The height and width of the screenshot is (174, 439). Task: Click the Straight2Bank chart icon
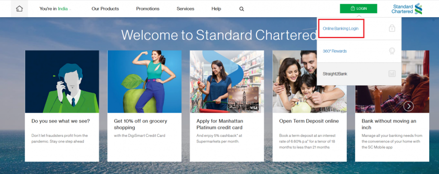tap(392, 74)
